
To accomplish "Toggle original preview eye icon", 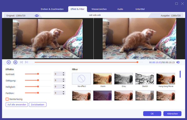I will pos(37,16).
